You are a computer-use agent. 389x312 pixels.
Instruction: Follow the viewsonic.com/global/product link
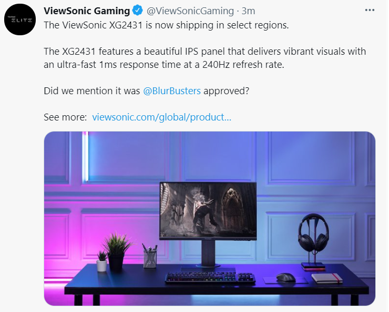pos(161,117)
